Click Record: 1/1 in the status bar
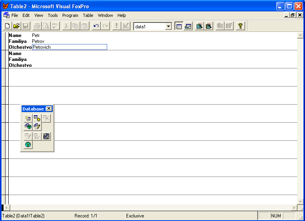The height and width of the screenshot is (221, 305). coord(86,216)
